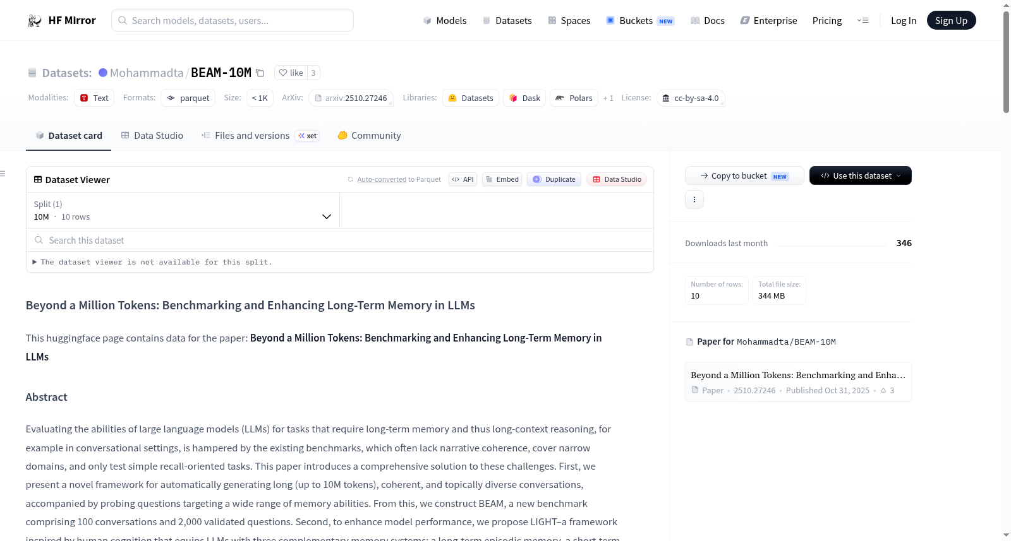
Task: Copy dataset name with the copy icon
Action: 260,73
